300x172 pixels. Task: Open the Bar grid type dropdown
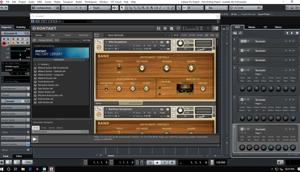pos(217,8)
